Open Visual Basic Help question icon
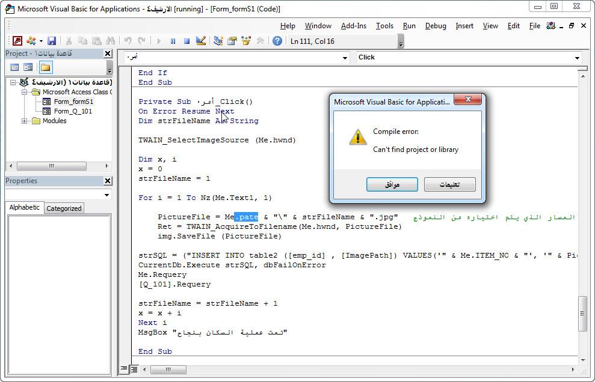This screenshot has width=595, height=382. [277, 41]
